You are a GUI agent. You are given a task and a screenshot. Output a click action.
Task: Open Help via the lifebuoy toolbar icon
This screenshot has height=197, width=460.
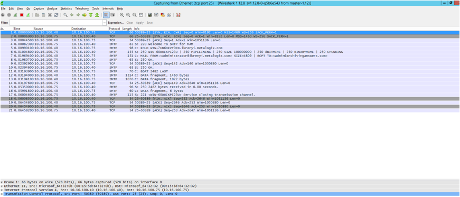coord(178,15)
